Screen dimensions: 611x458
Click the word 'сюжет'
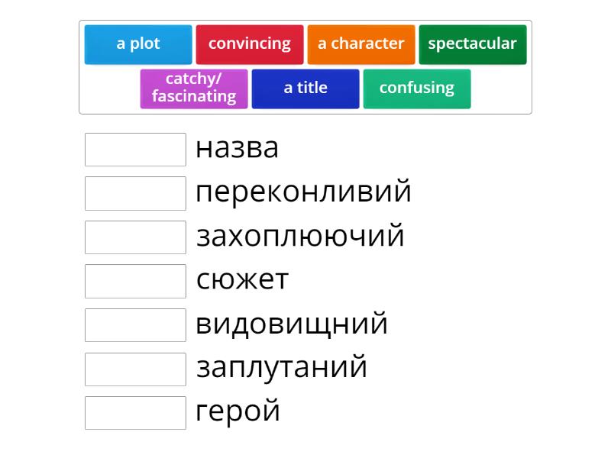(242, 280)
